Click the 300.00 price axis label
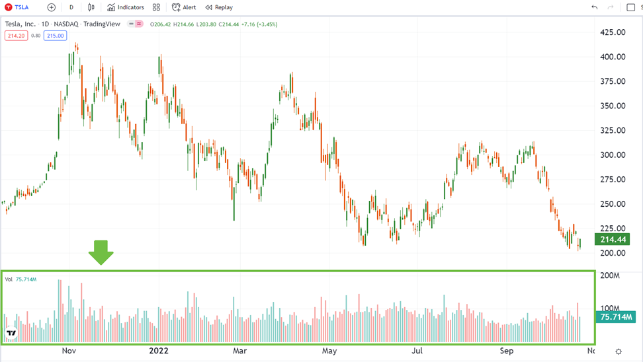 [x=613, y=155]
